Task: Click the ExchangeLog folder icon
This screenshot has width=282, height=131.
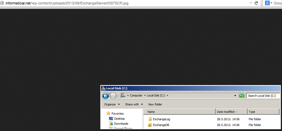Action: tap(150, 119)
